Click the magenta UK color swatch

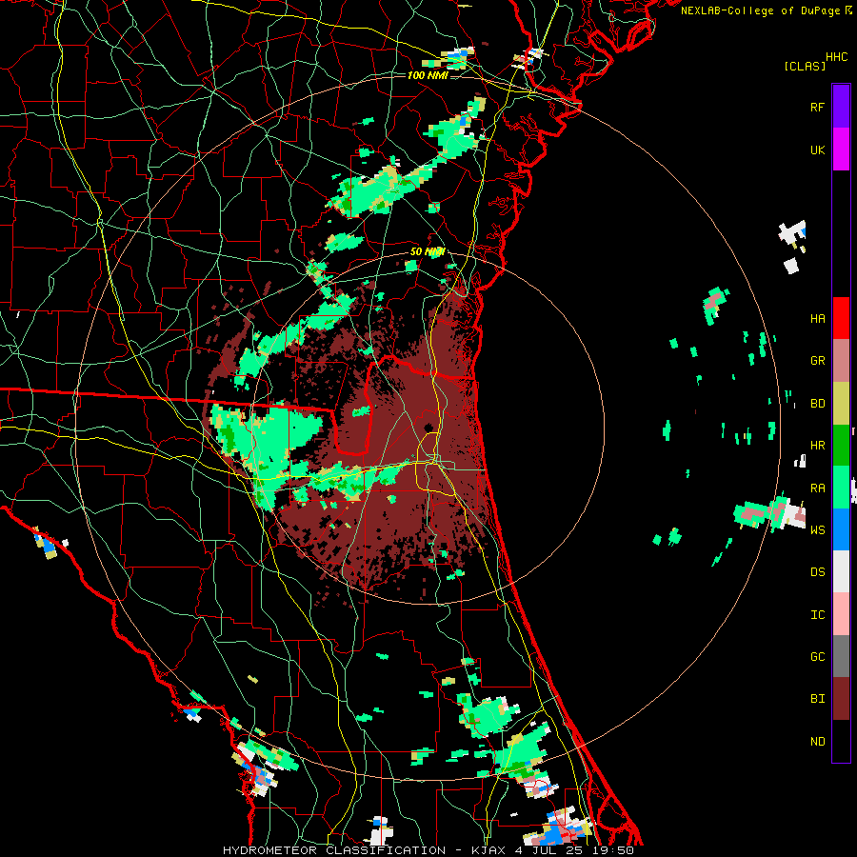[841, 149]
